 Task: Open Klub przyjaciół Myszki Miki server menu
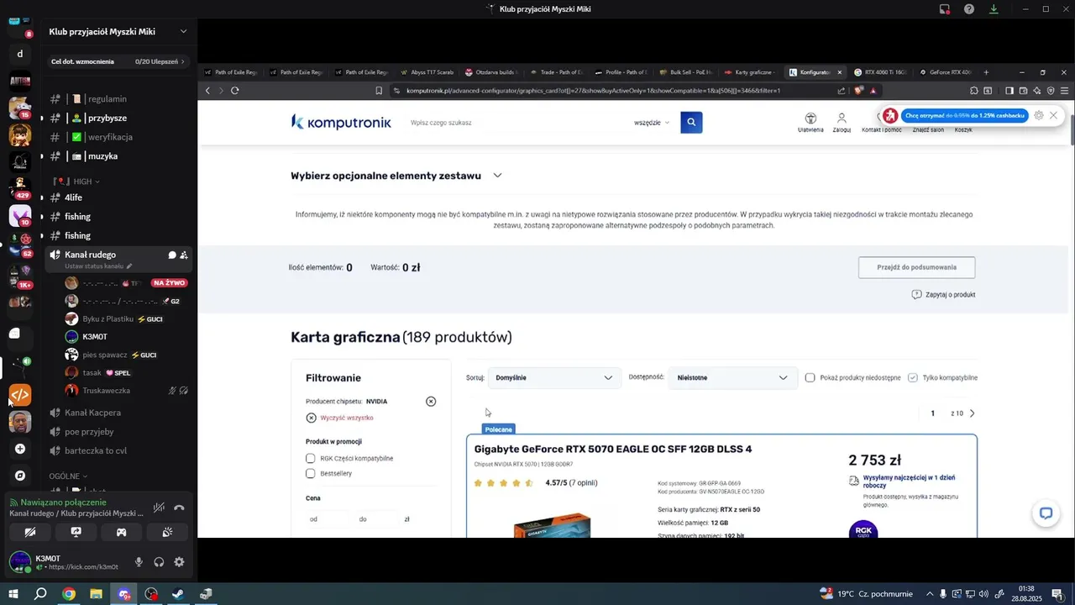pos(118,32)
